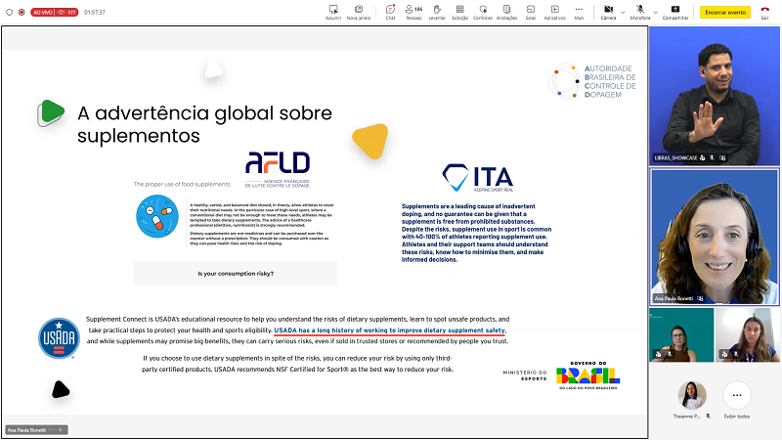Viewport: 782px width, 440px height.
Task: Click the red recording indicator icon
Action: 22,12
